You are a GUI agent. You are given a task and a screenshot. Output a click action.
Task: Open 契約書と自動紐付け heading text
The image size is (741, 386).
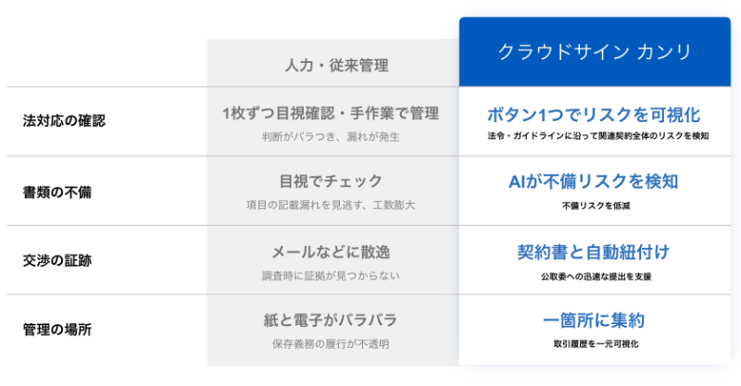(x=594, y=252)
